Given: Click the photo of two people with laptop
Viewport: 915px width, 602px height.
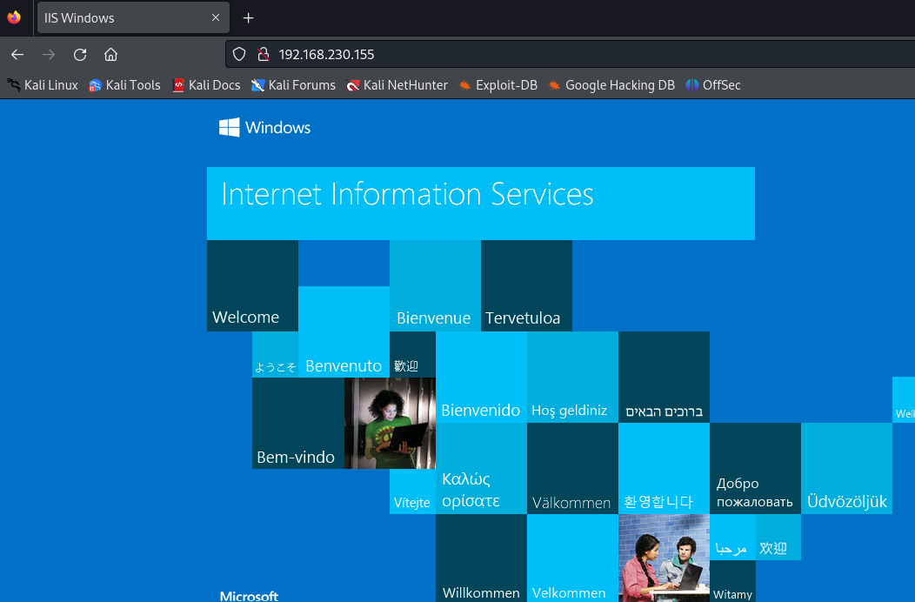Looking at the screenshot, I should pyautogui.click(x=665, y=559).
